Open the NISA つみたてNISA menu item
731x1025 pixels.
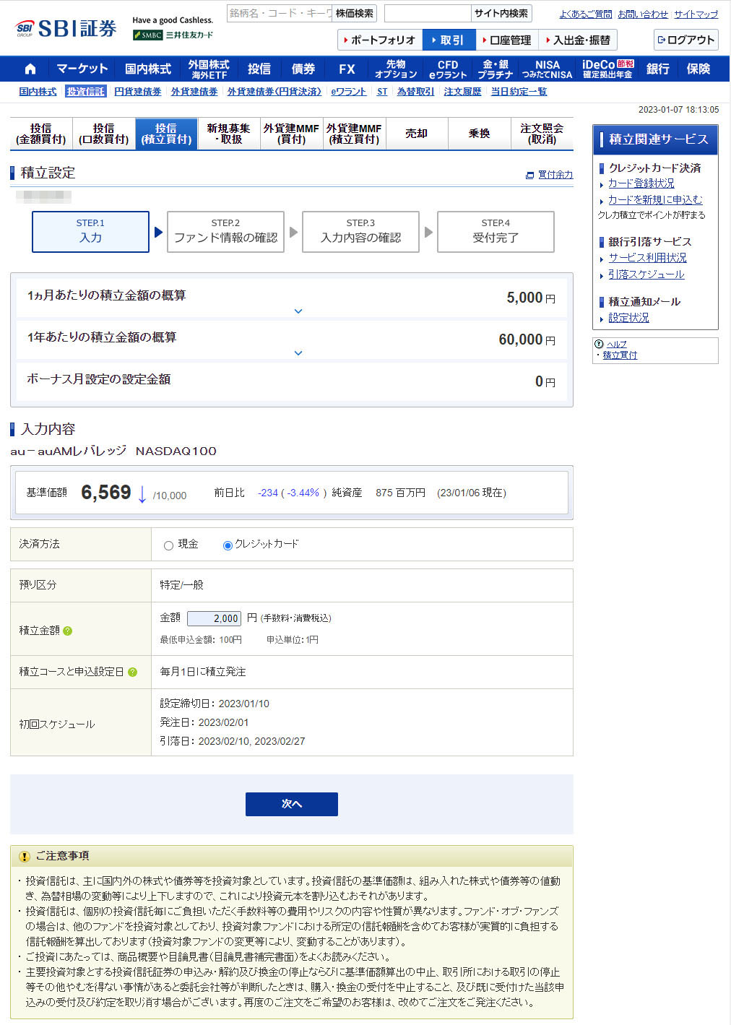tap(547, 69)
